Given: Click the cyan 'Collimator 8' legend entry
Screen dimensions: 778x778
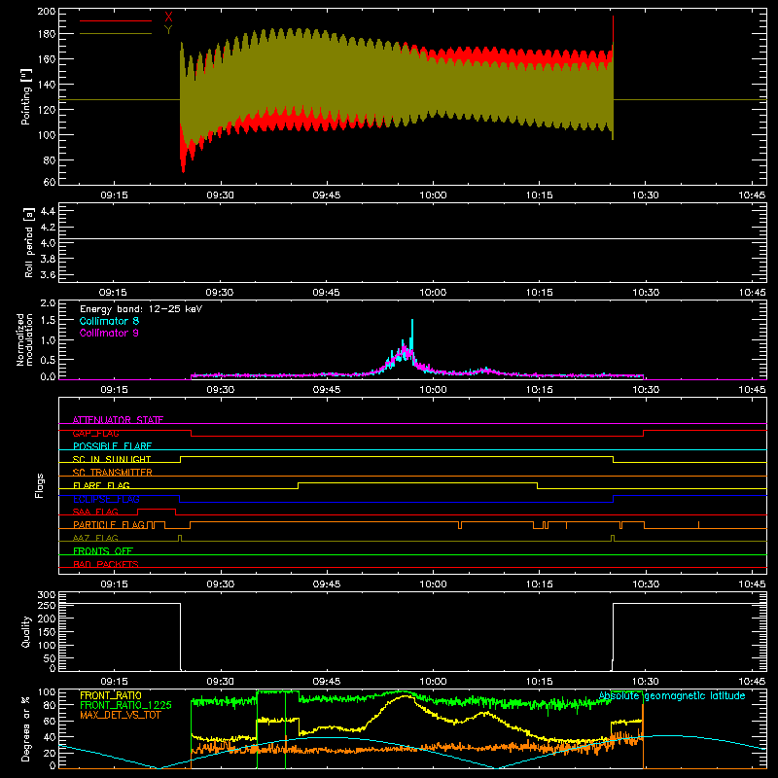Looking at the screenshot, I should [x=109, y=321].
